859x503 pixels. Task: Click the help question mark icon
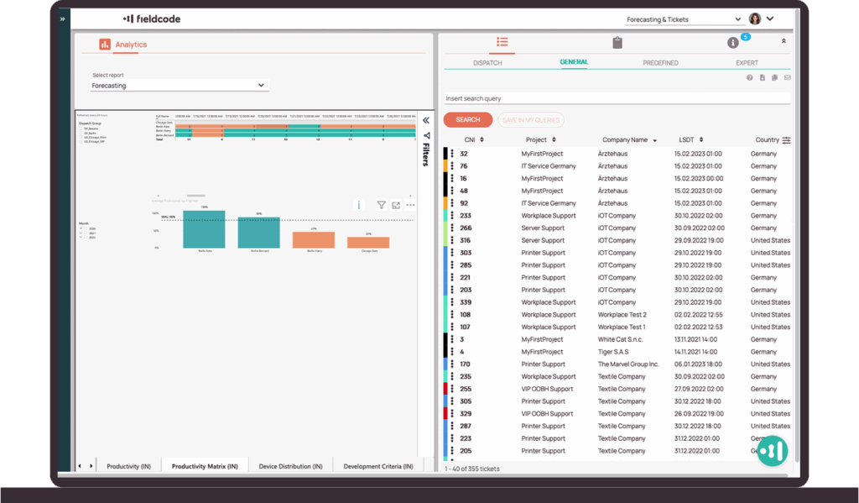click(x=749, y=77)
